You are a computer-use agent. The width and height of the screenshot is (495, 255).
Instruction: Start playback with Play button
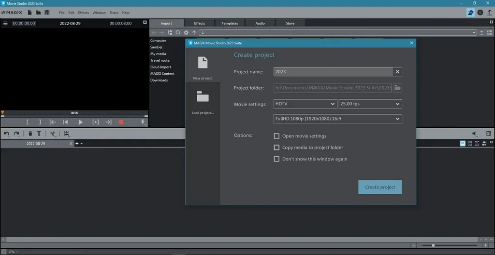click(x=81, y=122)
